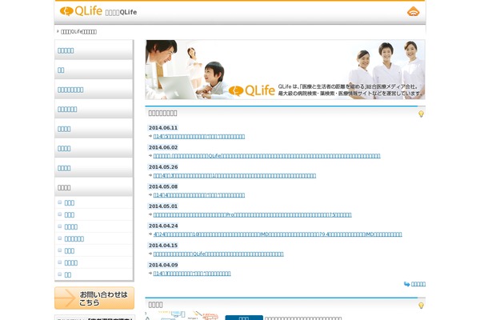Image resolution: width=480 pixels, height=320 pixels.
Task: Open the orange signal icon in the header
Action: click(413, 11)
